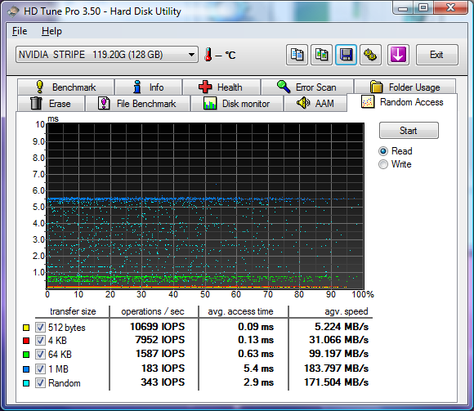
Task: Click the 0.09 ms access time value
Action: 256,326
